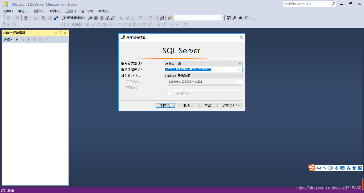Screen dimensions: 364x193
Task: Close the Object Explorer panel
Action: 65,33
